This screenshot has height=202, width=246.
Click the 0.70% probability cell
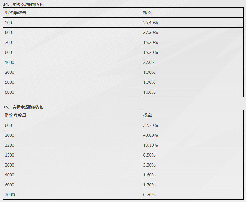tap(192, 195)
